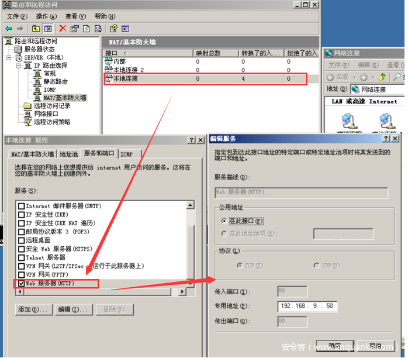Select 服务器状态 in the tree
Screen dimensions: 408x358
39,49
